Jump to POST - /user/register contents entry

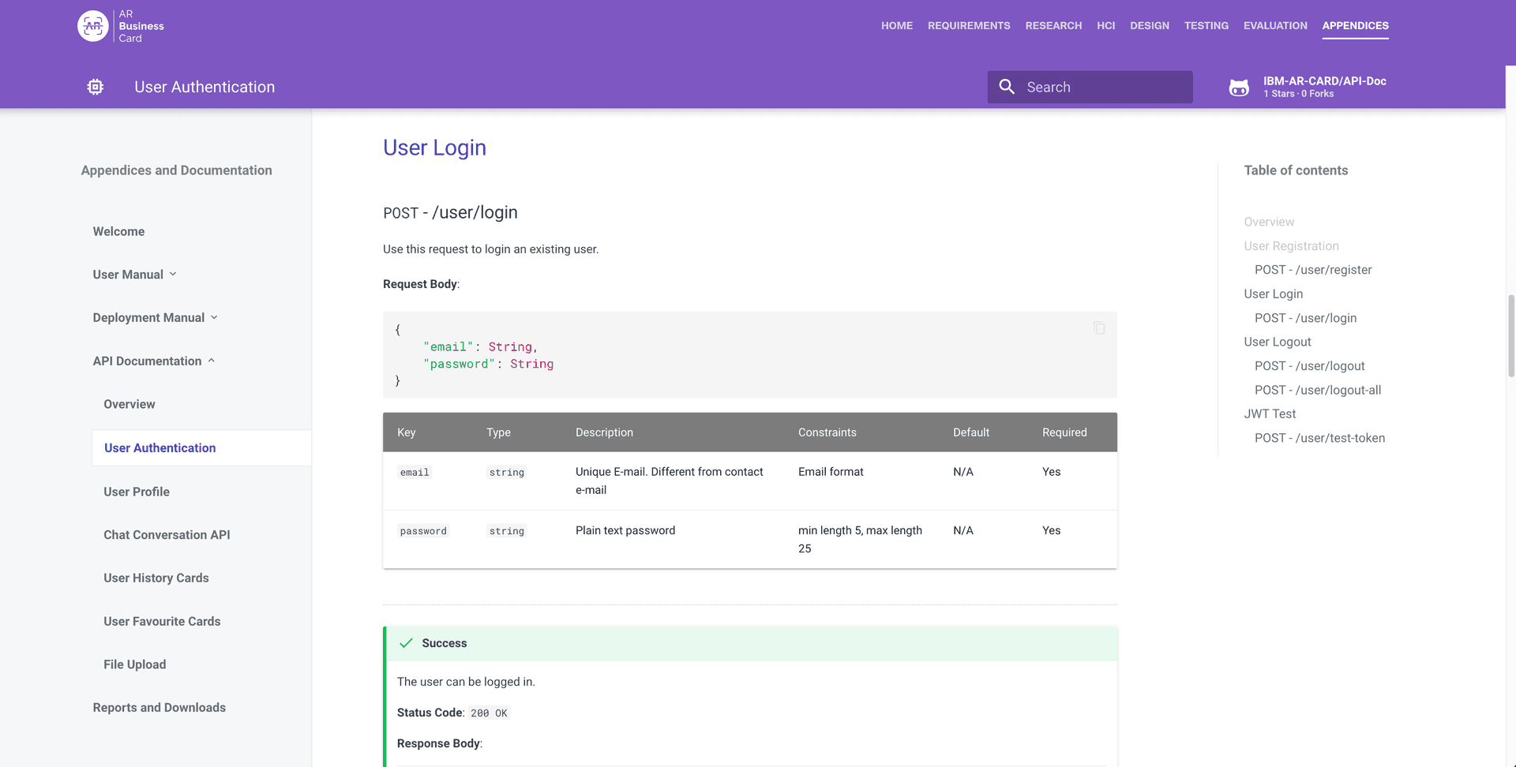[1313, 270]
